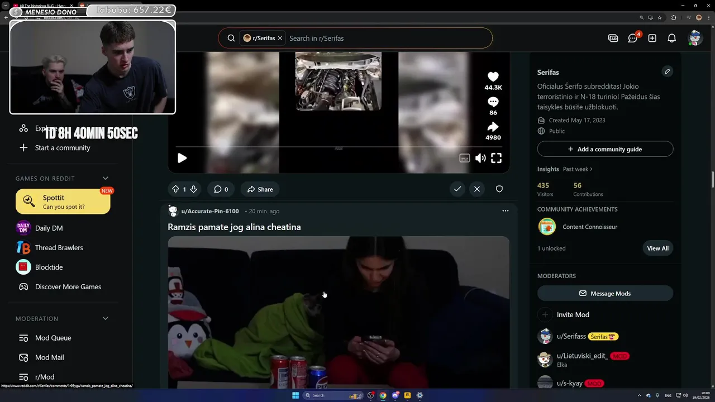Open the moderator shield icon
Image resolution: width=715 pixels, height=402 pixels.
[x=499, y=189]
